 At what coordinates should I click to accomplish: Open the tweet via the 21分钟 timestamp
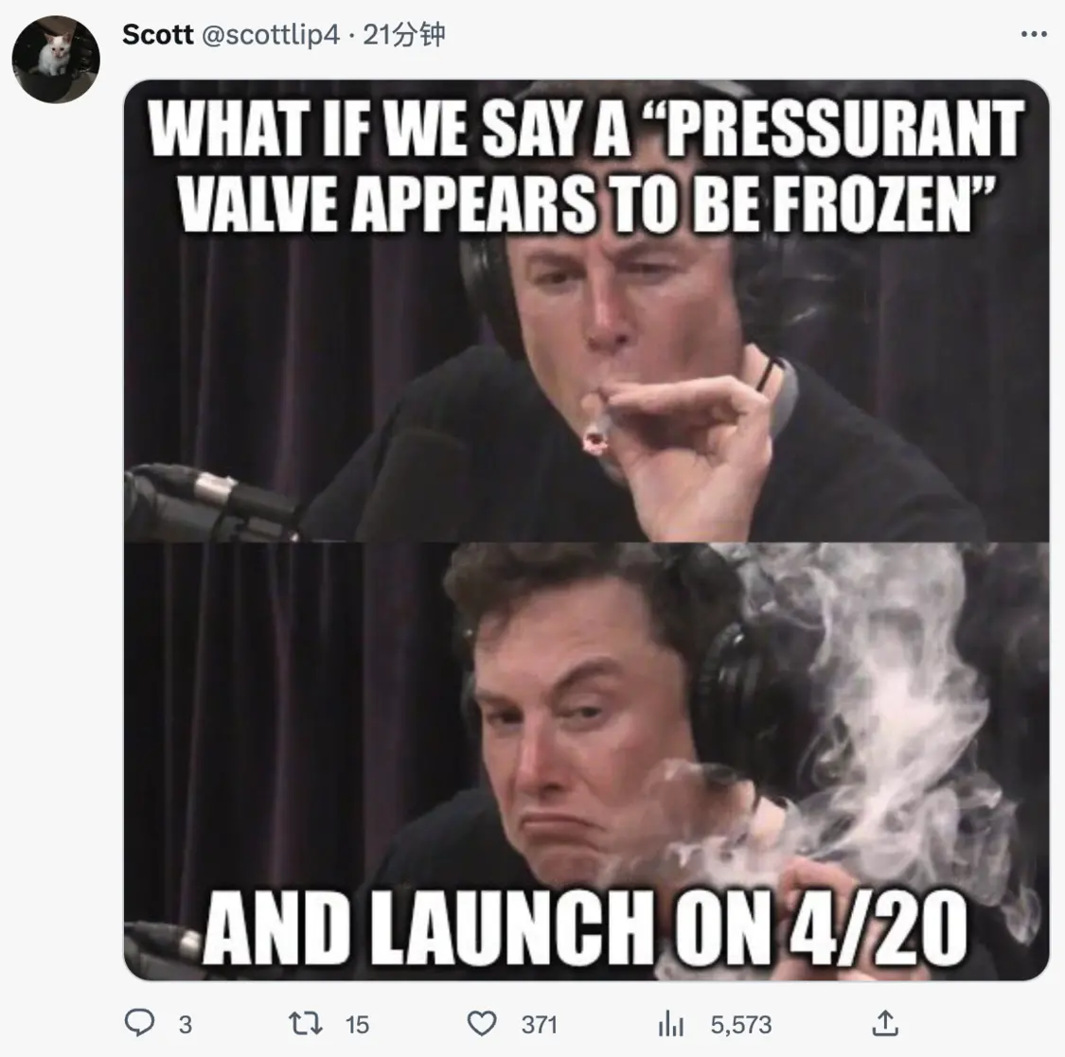(404, 35)
